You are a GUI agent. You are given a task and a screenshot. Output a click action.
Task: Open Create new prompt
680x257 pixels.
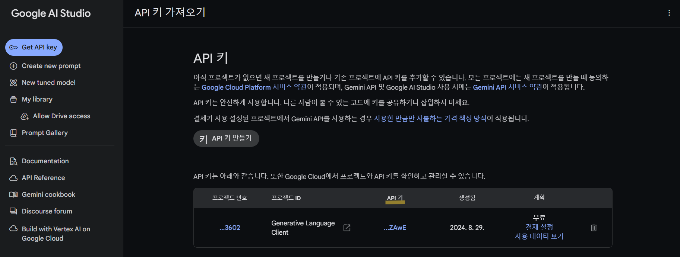coord(51,66)
